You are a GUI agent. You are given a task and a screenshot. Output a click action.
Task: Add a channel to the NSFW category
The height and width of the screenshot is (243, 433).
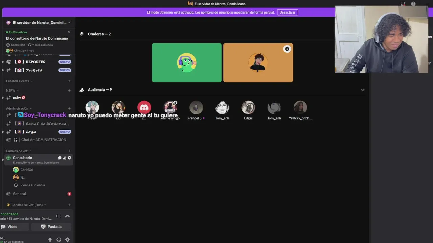(x=69, y=90)
